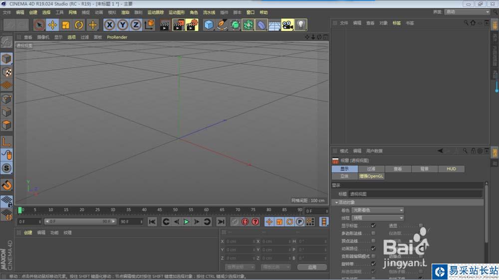Toggle the 变形器编辑模式 checkbox
The height and width of the screenshot is (280, 499).
coord(373,256)
